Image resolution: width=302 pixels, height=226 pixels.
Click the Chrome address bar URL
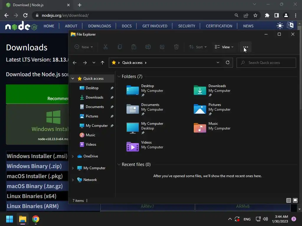coord(65,15)
